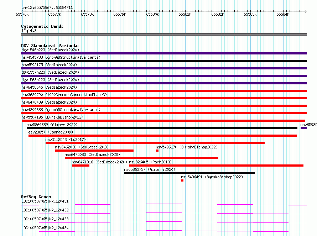The image size is (317, 236).
Task: Open transcript LOC100507065|NR_120431
Action: [45, 201]
